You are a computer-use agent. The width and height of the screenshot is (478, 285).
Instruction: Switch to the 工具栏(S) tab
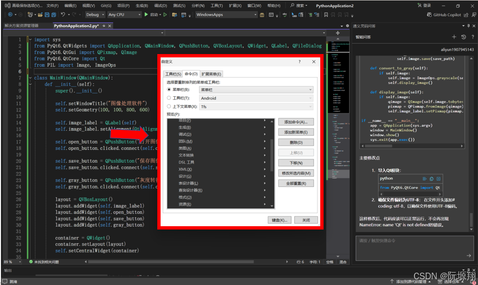[173, 74]
